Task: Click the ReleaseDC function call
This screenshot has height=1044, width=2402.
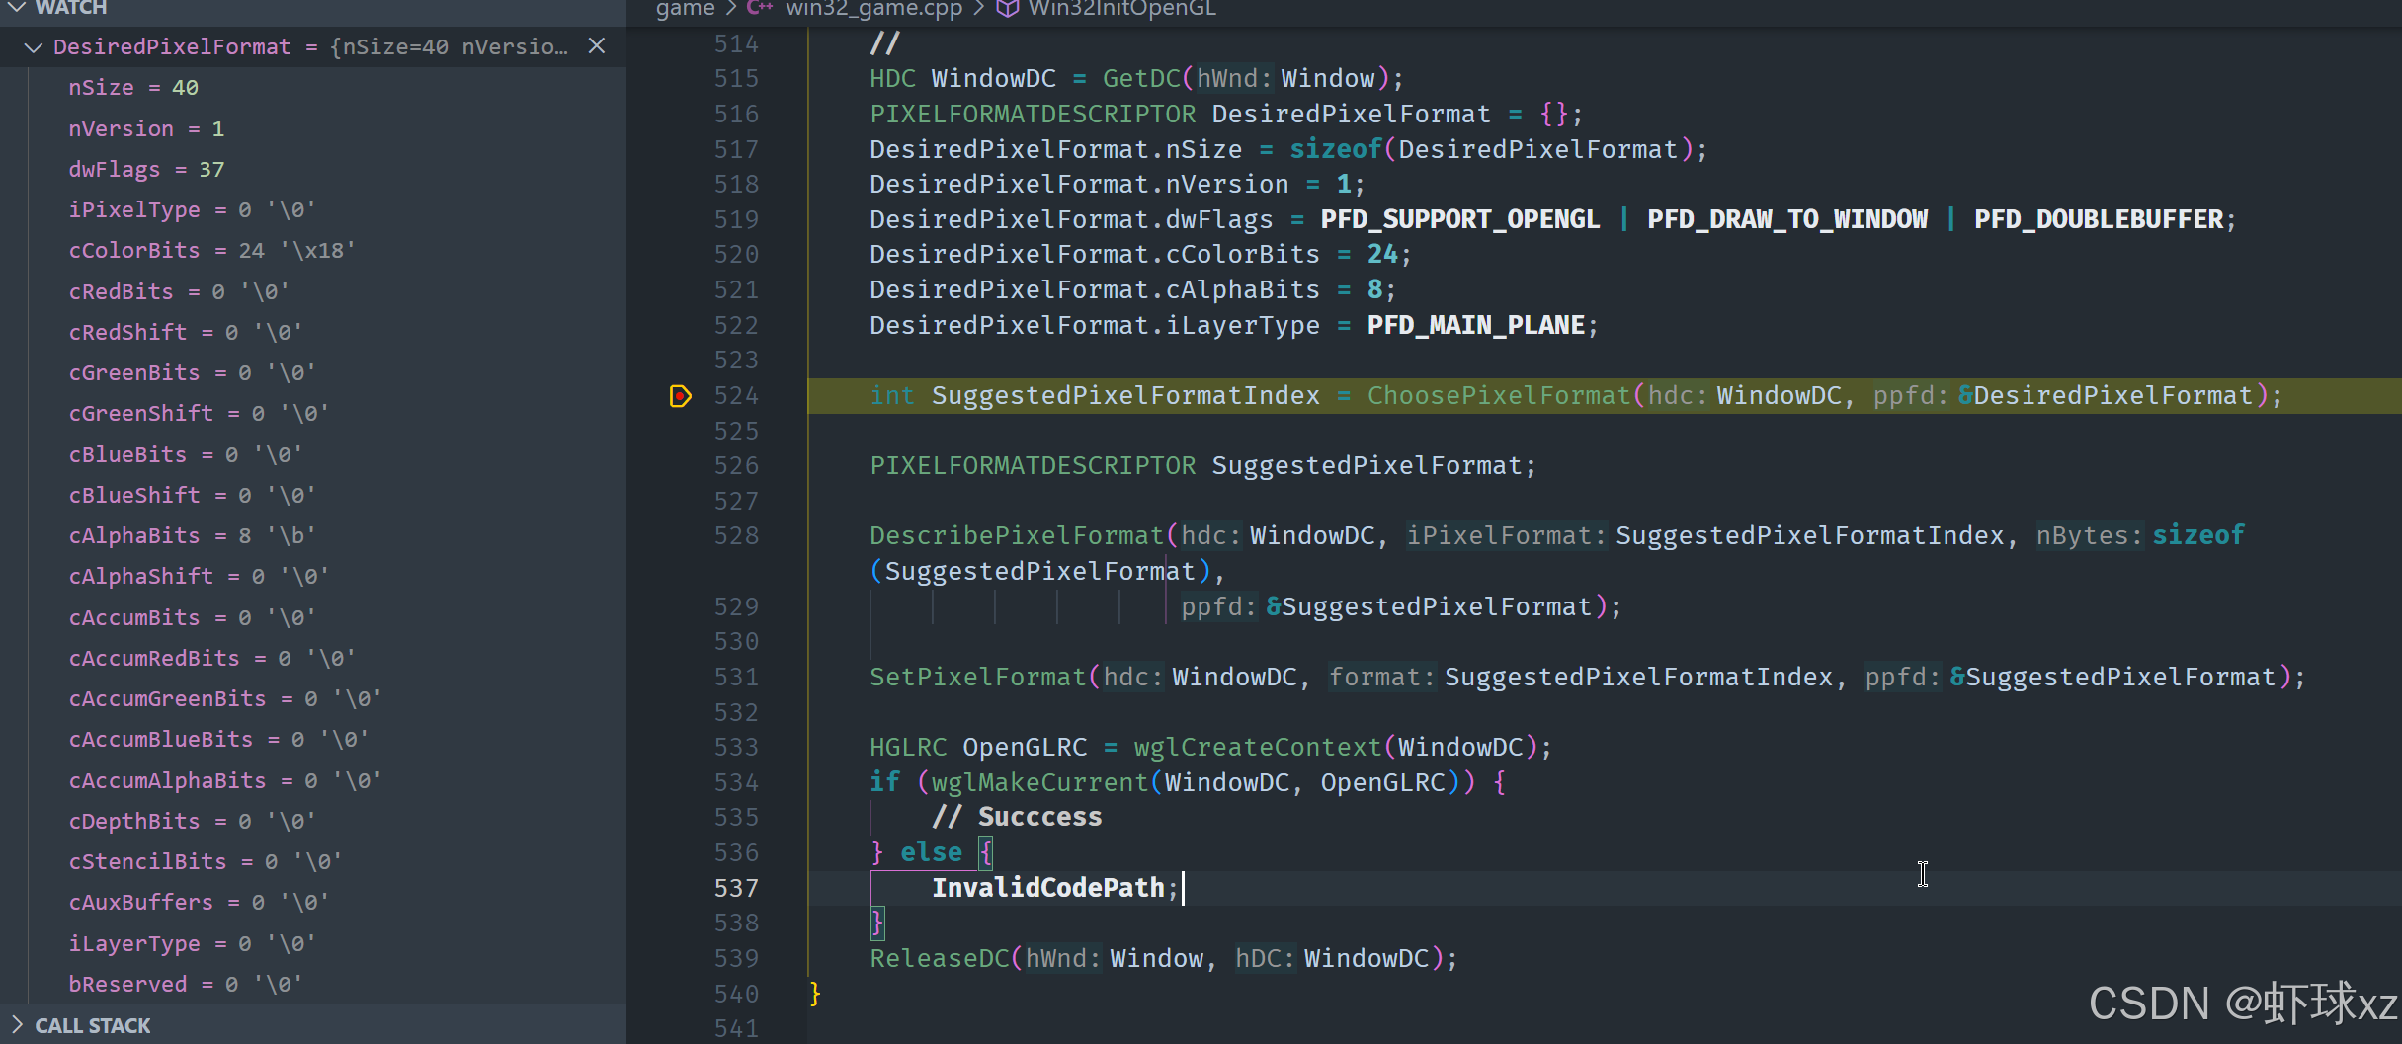Action: 939,959
